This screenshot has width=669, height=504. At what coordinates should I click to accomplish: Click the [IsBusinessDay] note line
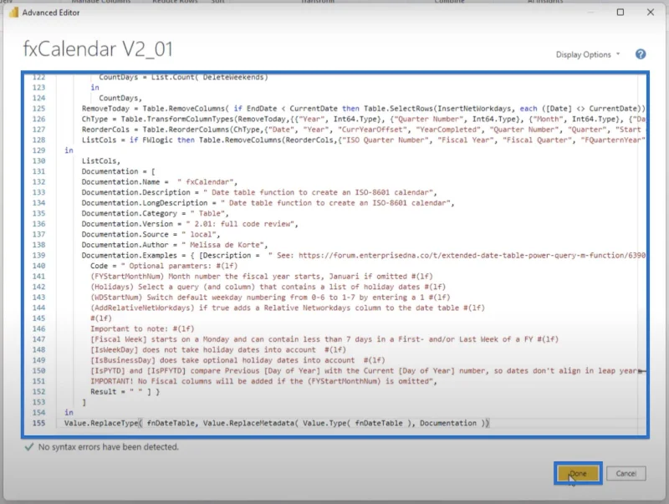tap(237, 360)
